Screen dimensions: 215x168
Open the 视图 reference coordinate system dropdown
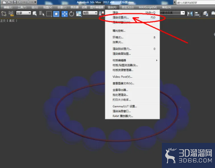[x=90, y=13]
